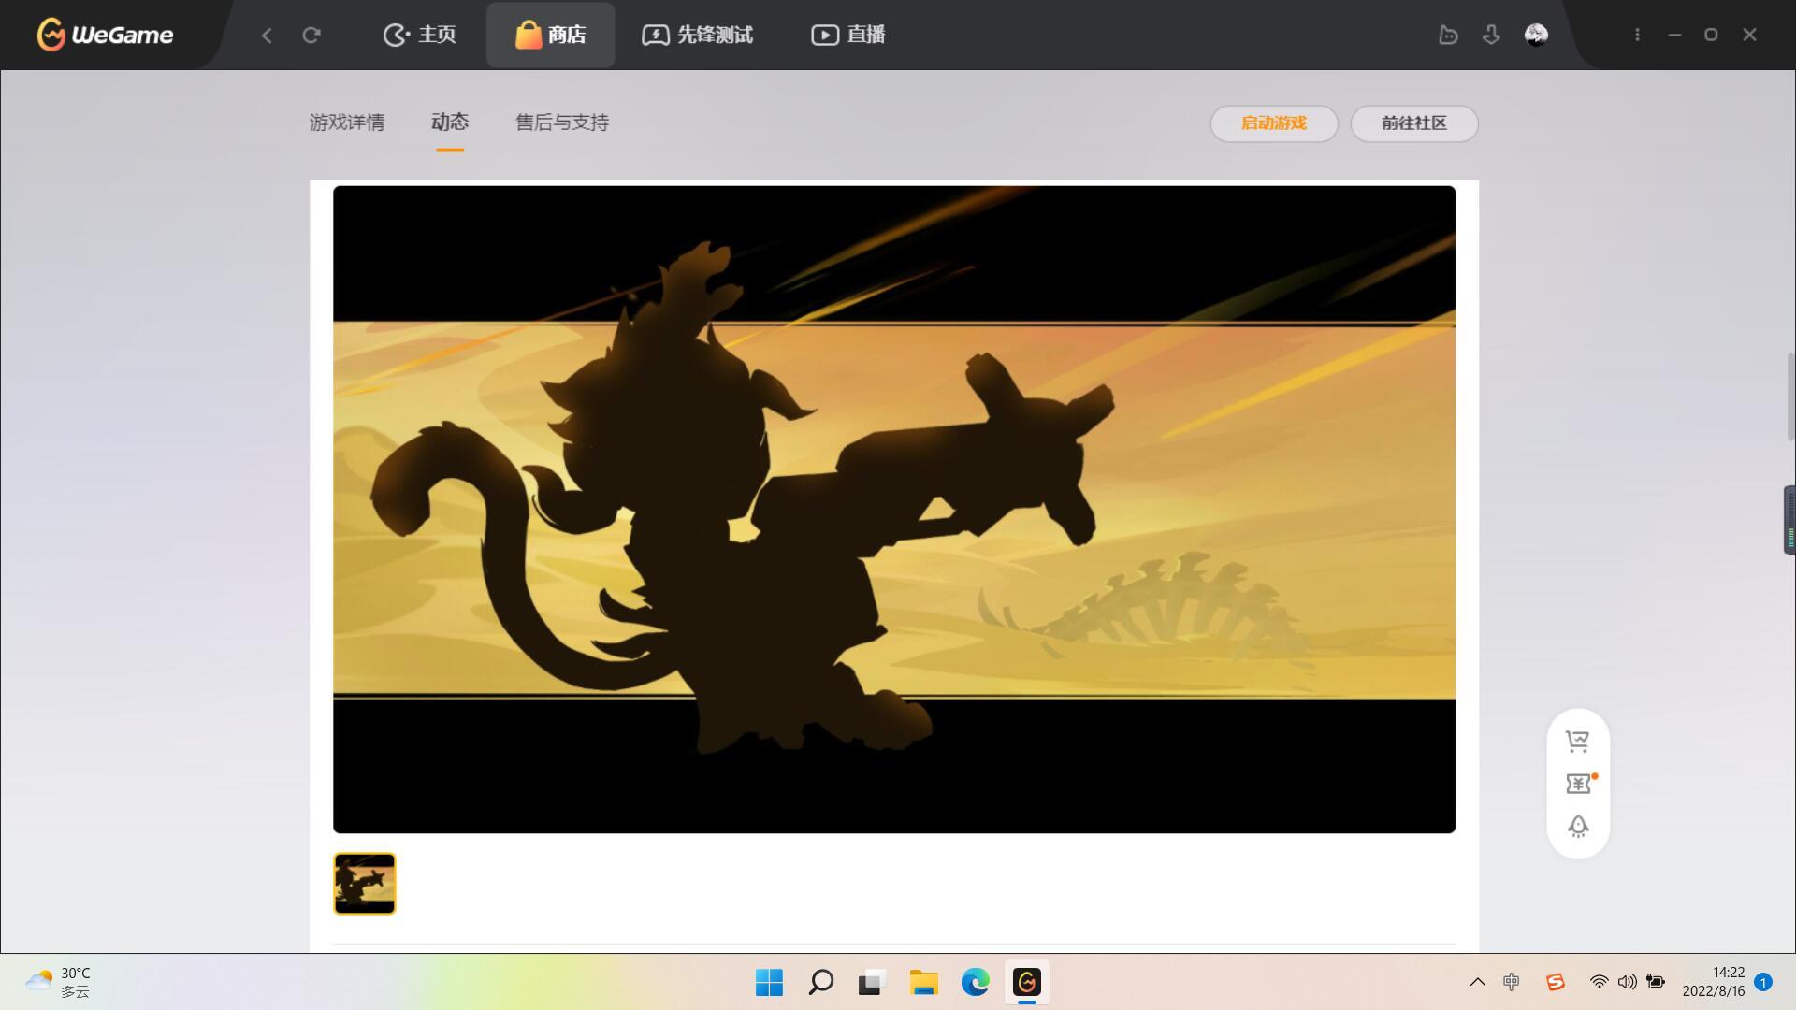Open the battery status tray icon

coord(1656,982)
